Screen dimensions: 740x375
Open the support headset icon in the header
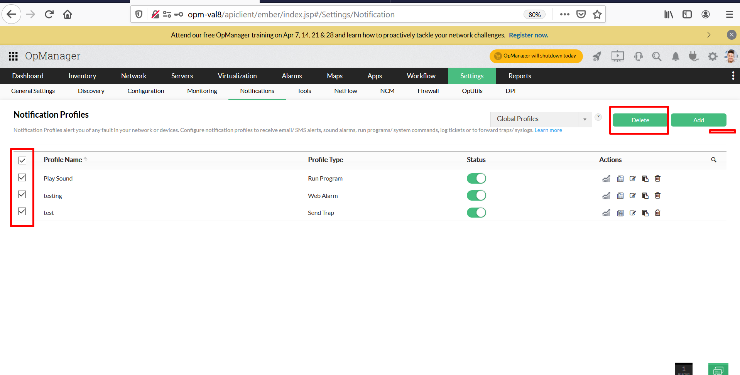639,56
